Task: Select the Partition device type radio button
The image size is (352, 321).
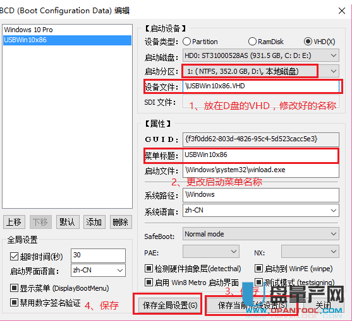Action: click(186, 42)
